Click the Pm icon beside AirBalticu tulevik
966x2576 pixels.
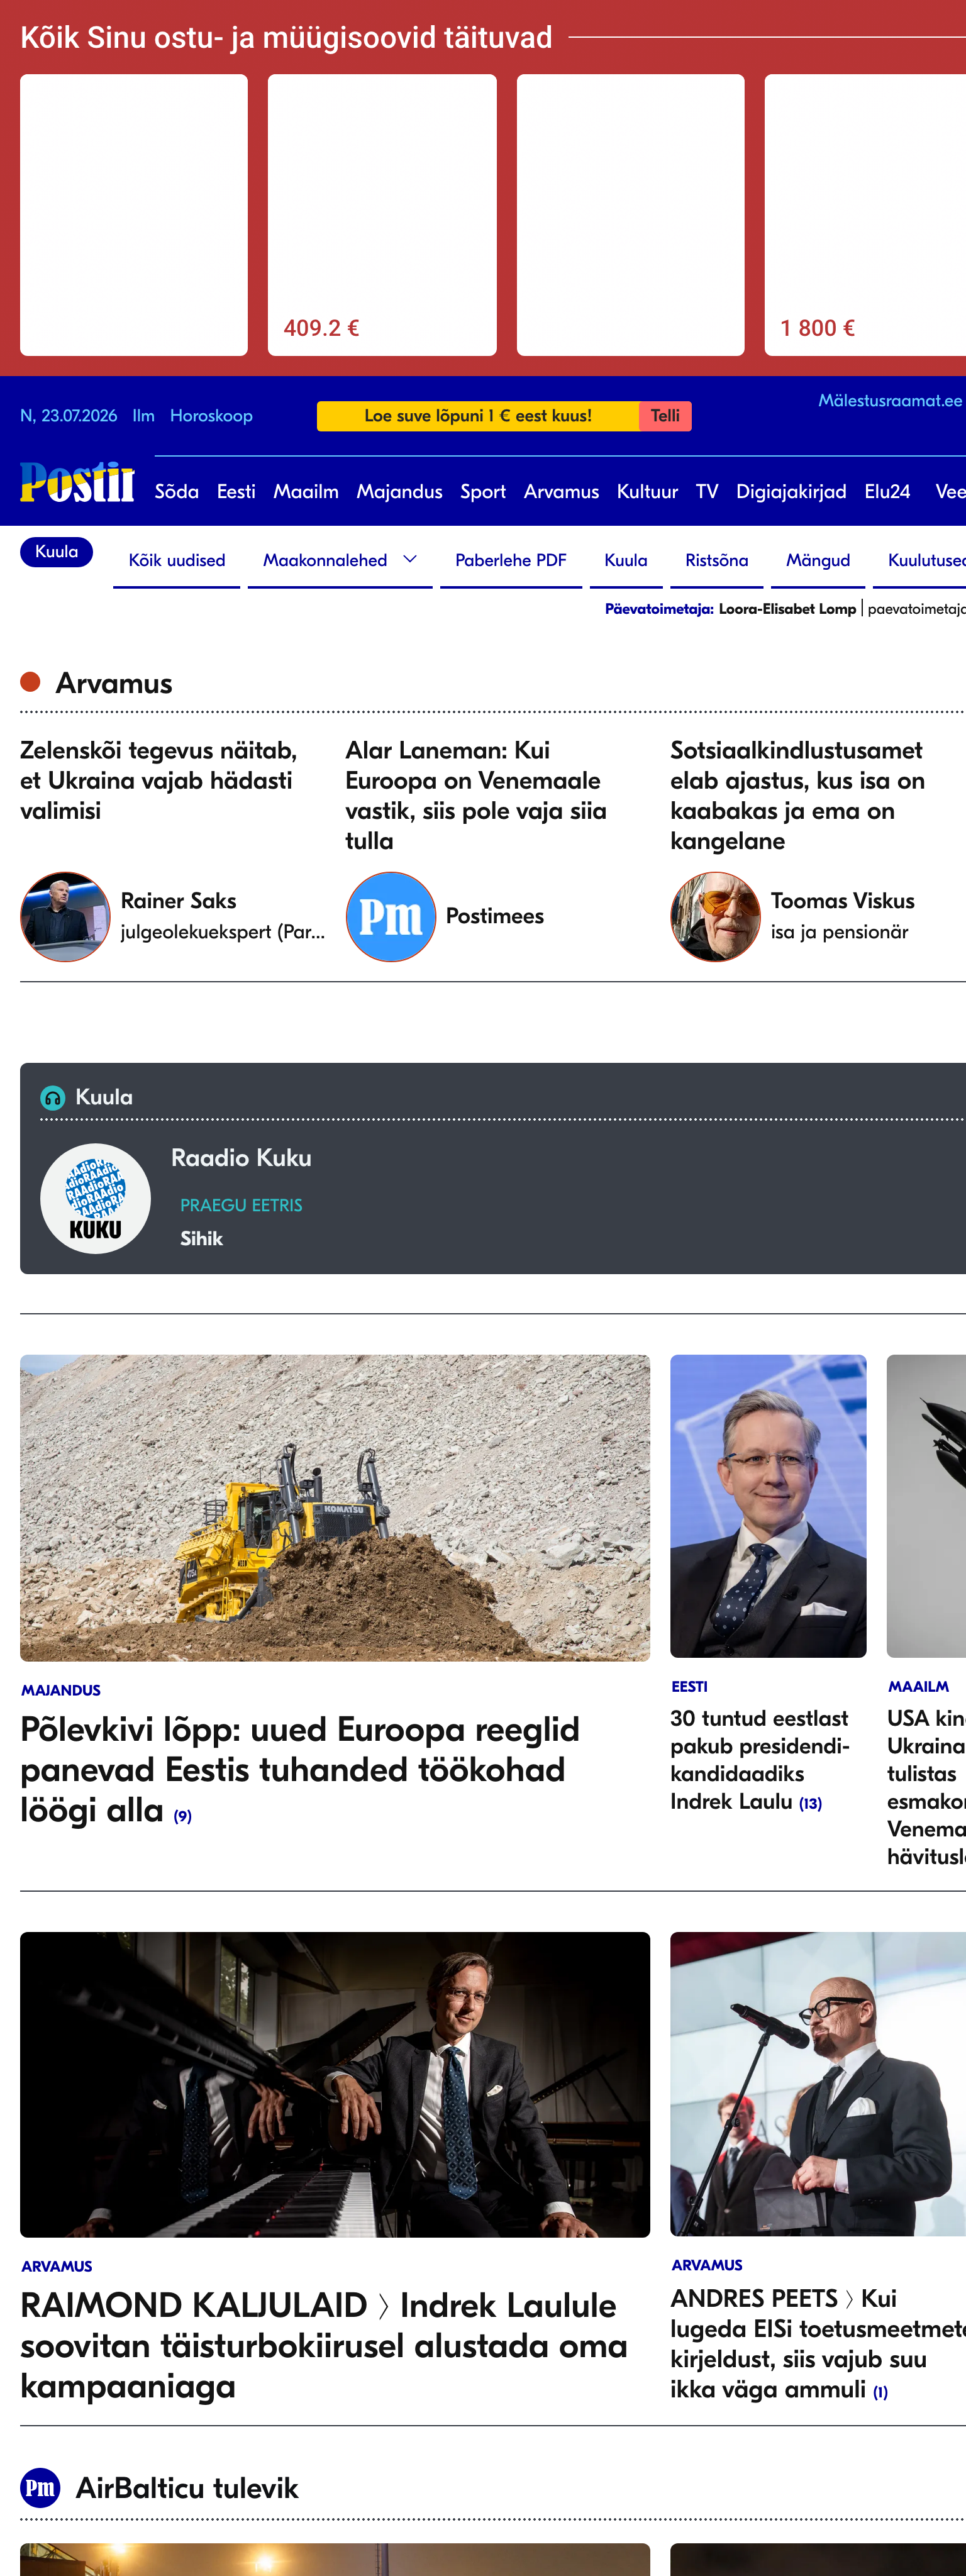click(40, 2487)
